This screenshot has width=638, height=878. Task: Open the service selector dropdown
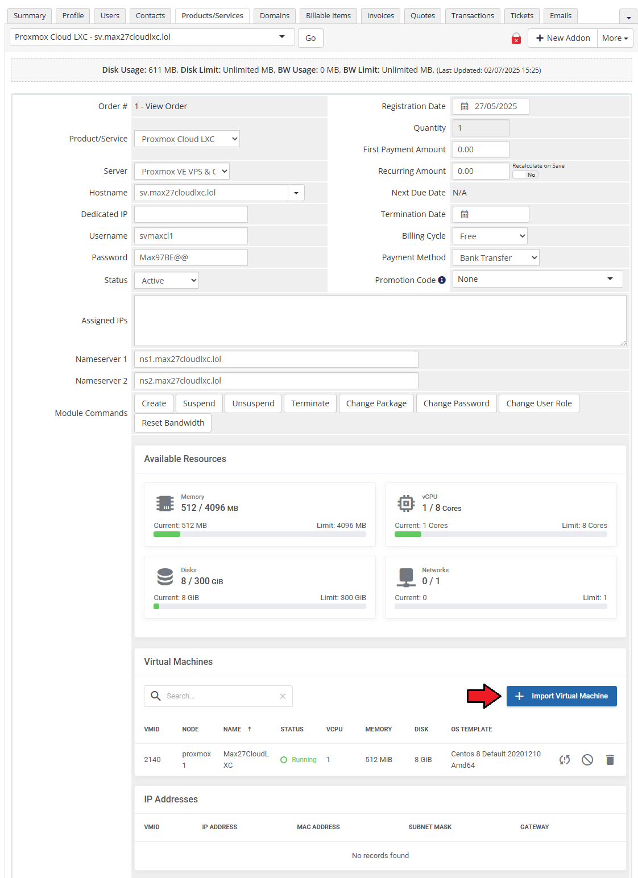pyautogui.click(x=152, y=37)
